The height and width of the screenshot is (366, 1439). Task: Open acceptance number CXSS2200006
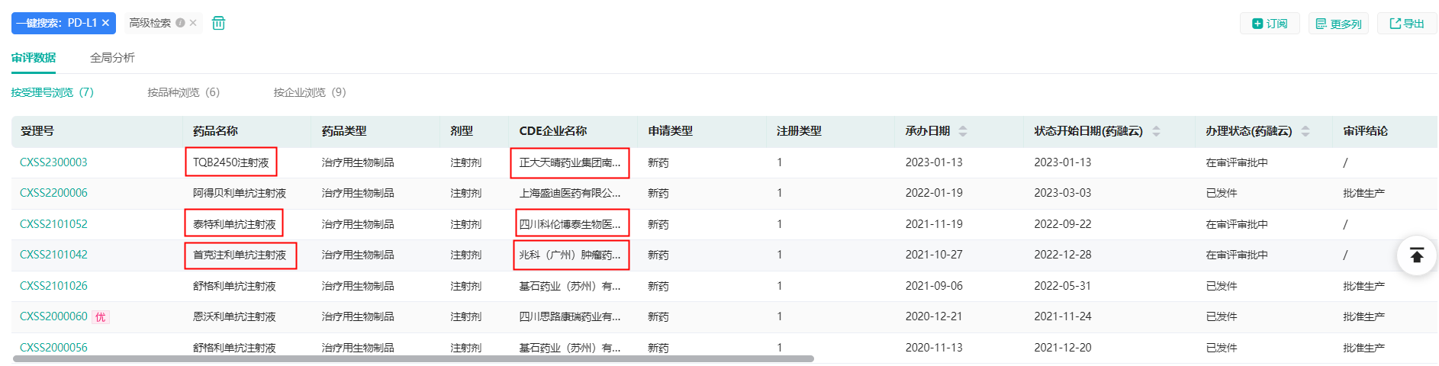[x=53, y=193]
